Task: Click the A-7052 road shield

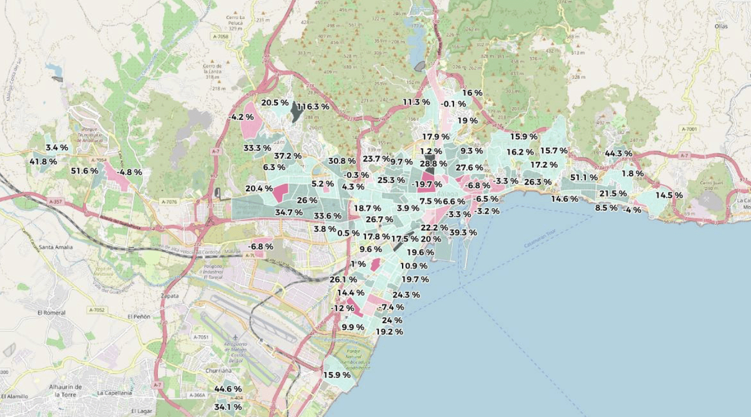Action: tap(97, 310)
